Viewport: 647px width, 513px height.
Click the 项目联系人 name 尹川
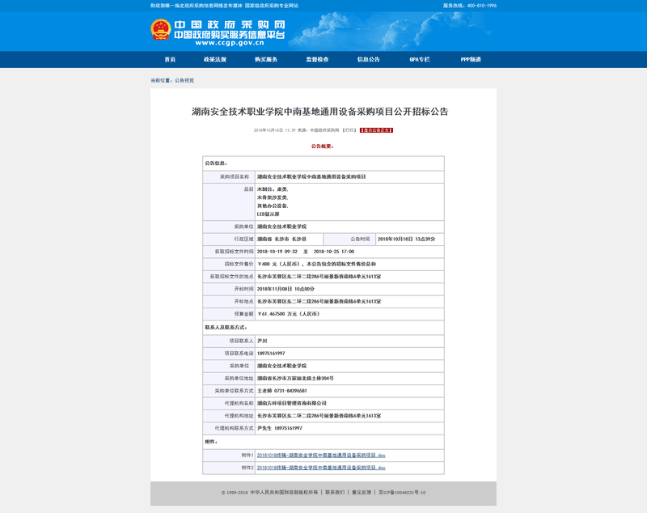(x=262, y=341)
